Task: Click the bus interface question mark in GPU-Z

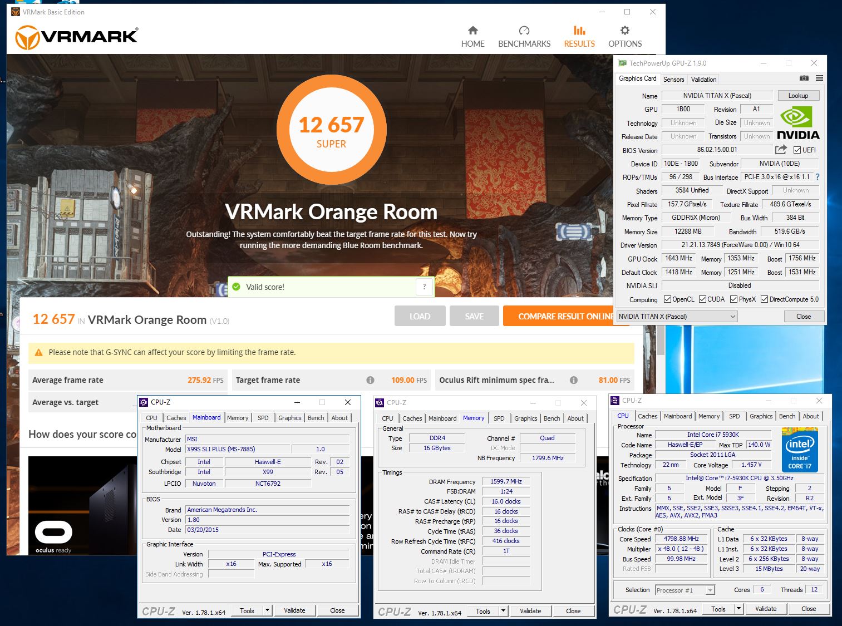Action: (817, 177)
